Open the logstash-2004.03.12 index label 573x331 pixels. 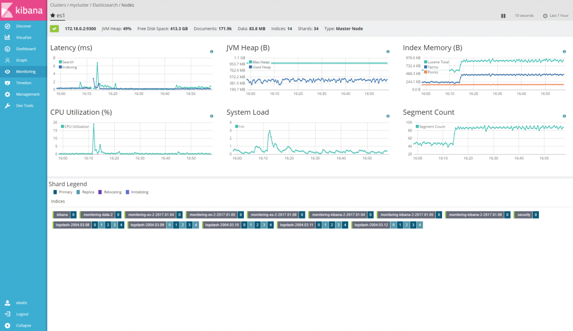tap(370, 225)
